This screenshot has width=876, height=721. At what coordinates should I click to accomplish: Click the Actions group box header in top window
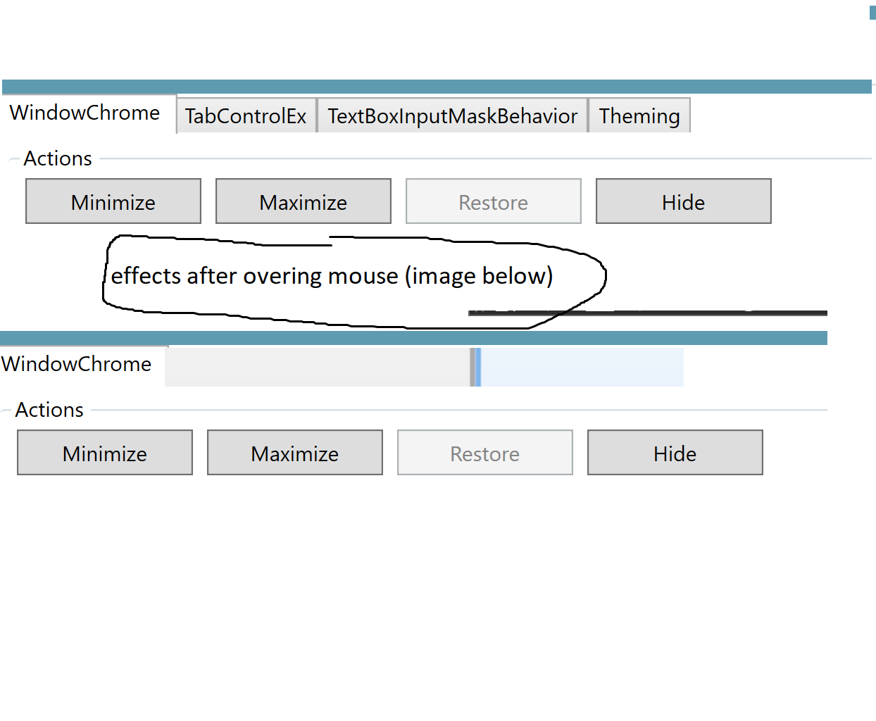(57, 158)
